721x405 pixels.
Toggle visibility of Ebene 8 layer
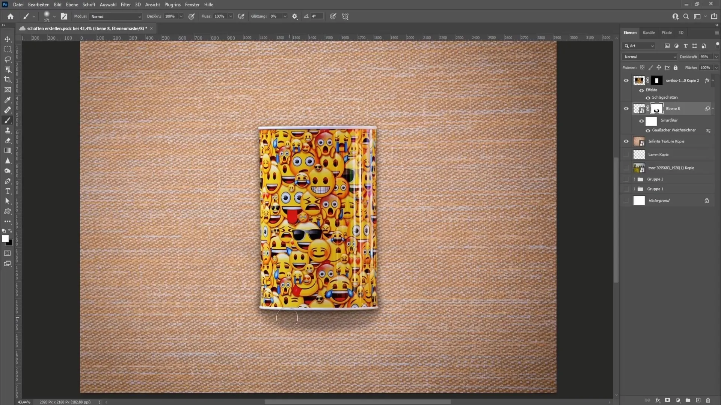(626, 108)
